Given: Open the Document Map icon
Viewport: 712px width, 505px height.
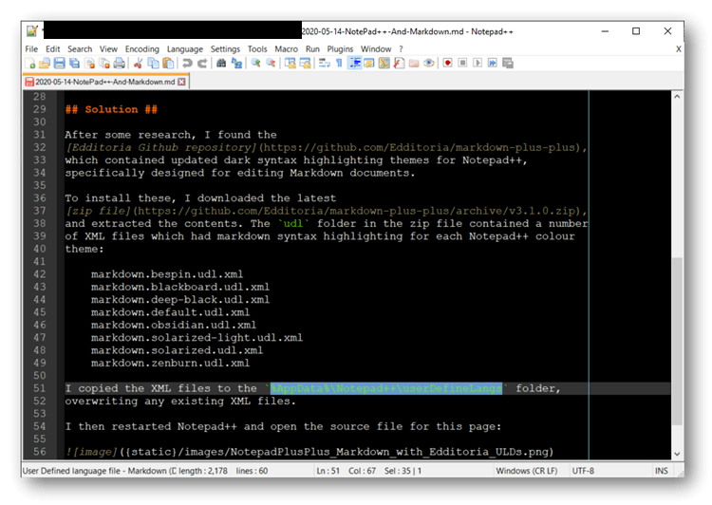Looking at the screenshot, I should pyautogui.click(x=384, y=63).
